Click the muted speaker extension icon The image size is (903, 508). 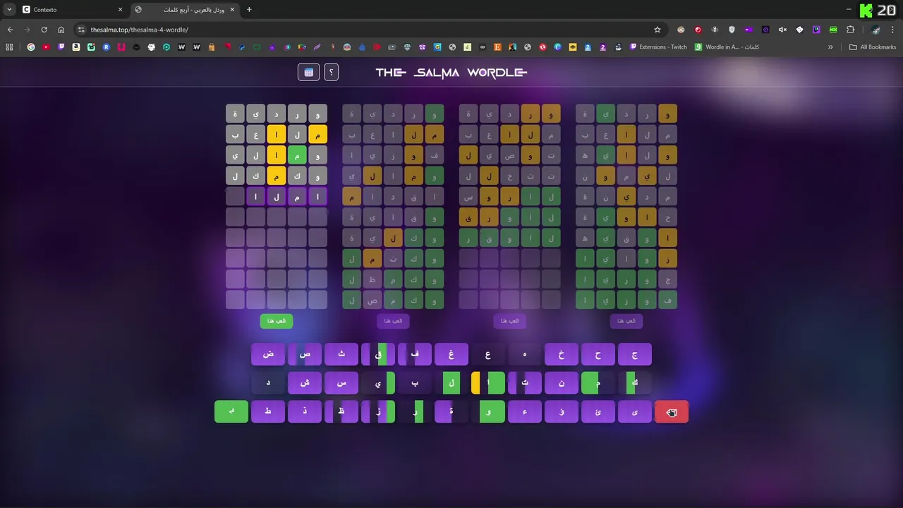[x=782, y=30]
